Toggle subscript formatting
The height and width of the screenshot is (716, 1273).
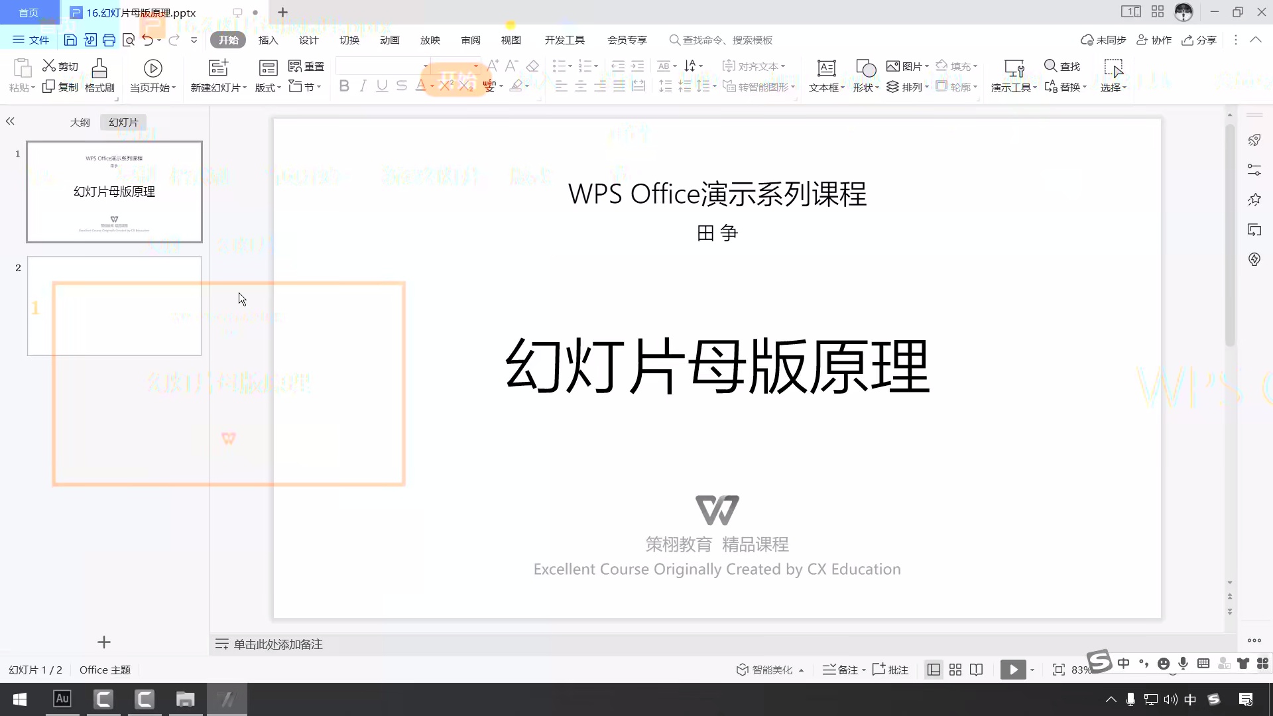pyautogui.click(x=467, y=86)
